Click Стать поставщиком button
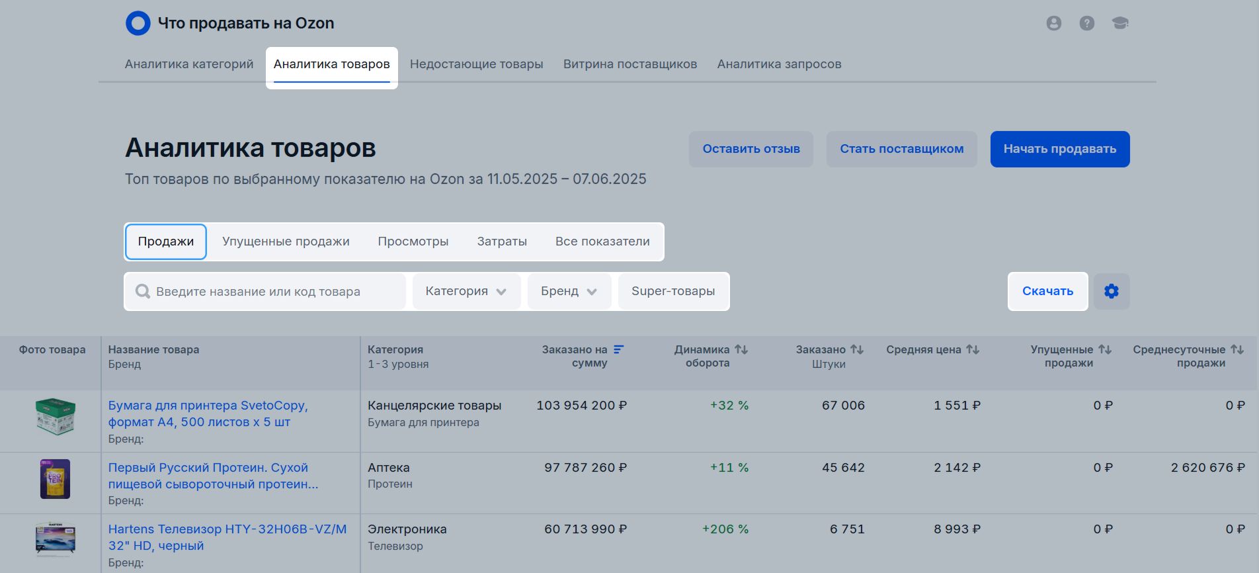The image size is (1259, 573). click(x=902, y=149)
